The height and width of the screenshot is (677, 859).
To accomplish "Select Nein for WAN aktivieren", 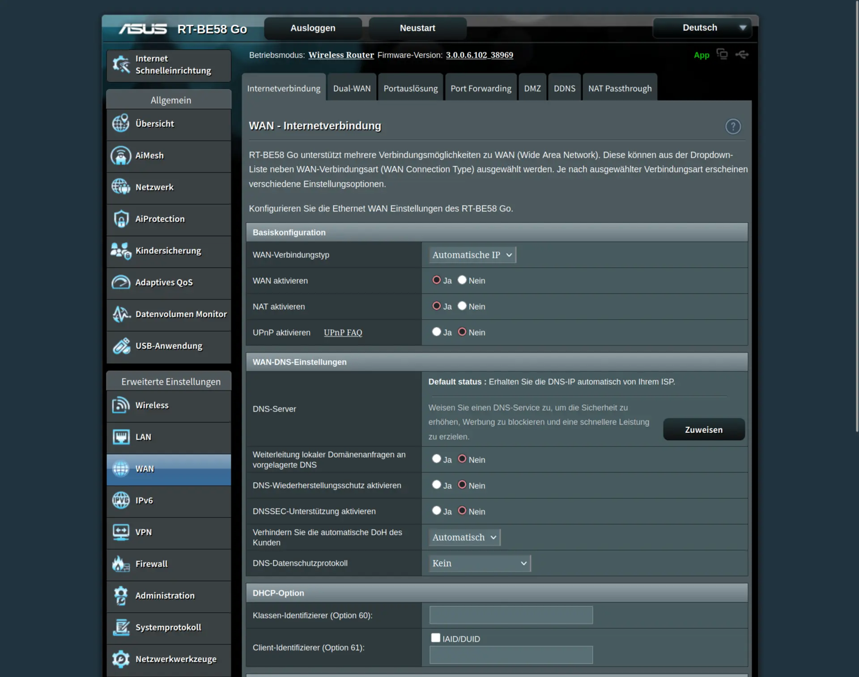I will [462, 280].
